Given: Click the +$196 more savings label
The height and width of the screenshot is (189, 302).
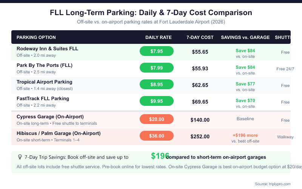Looking at the screenshot, I should 245,135.
